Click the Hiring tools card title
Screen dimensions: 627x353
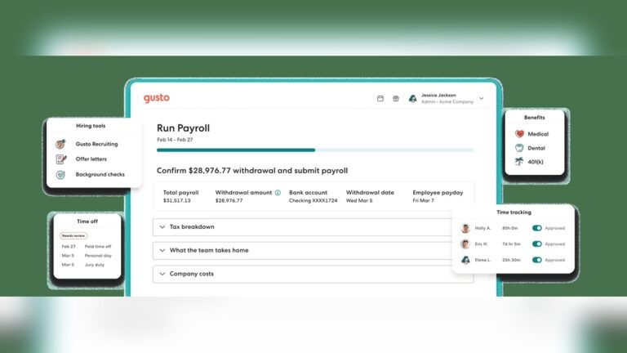coord(91,126)
